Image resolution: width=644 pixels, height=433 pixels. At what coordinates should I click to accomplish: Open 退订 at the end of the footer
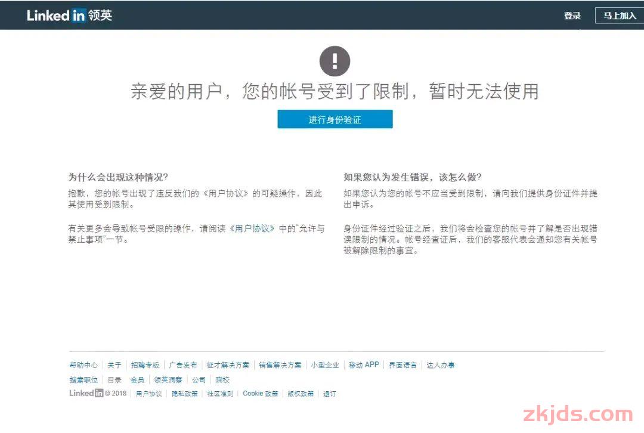[329, 394]
